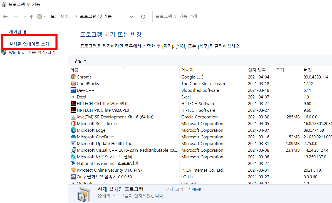Image resolution: width=332 pixels, height=203 pixels.
Task: Open the 제어판 홈 link
Action: [18, 31]
